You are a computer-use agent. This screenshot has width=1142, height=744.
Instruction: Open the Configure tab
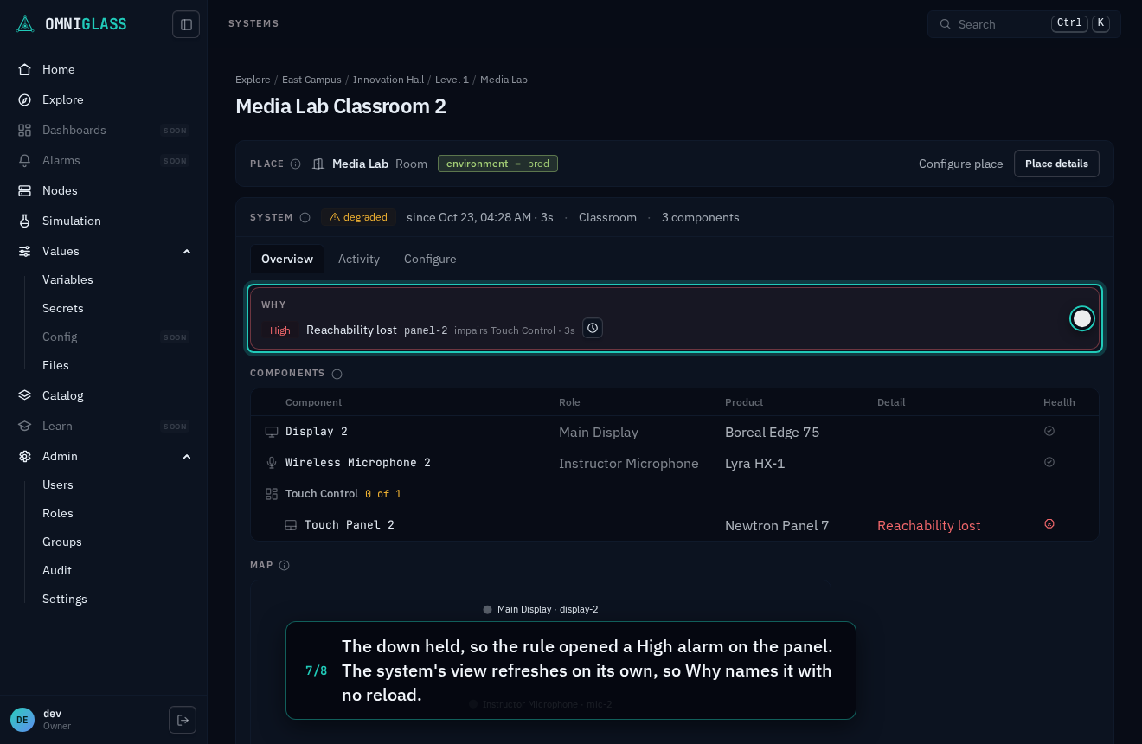point(430,259)
